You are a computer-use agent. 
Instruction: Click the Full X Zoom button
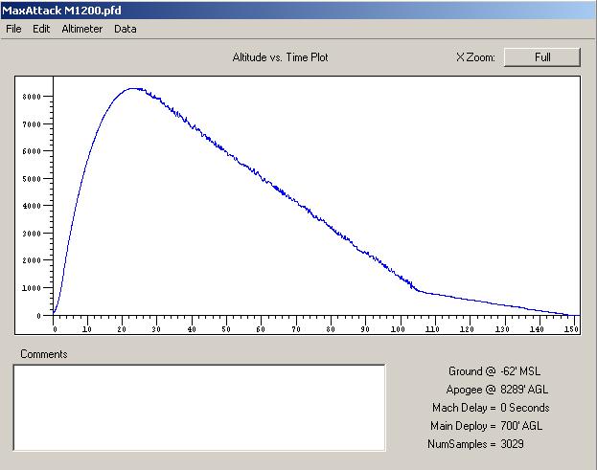pyautogui.click(x=542, y=57)
